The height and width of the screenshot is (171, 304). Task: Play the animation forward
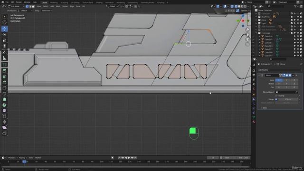129,158
